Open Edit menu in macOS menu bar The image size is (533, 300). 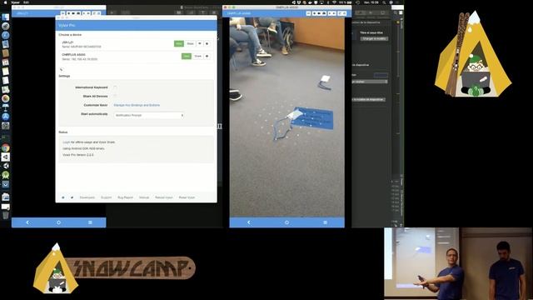tap(26, 2)
